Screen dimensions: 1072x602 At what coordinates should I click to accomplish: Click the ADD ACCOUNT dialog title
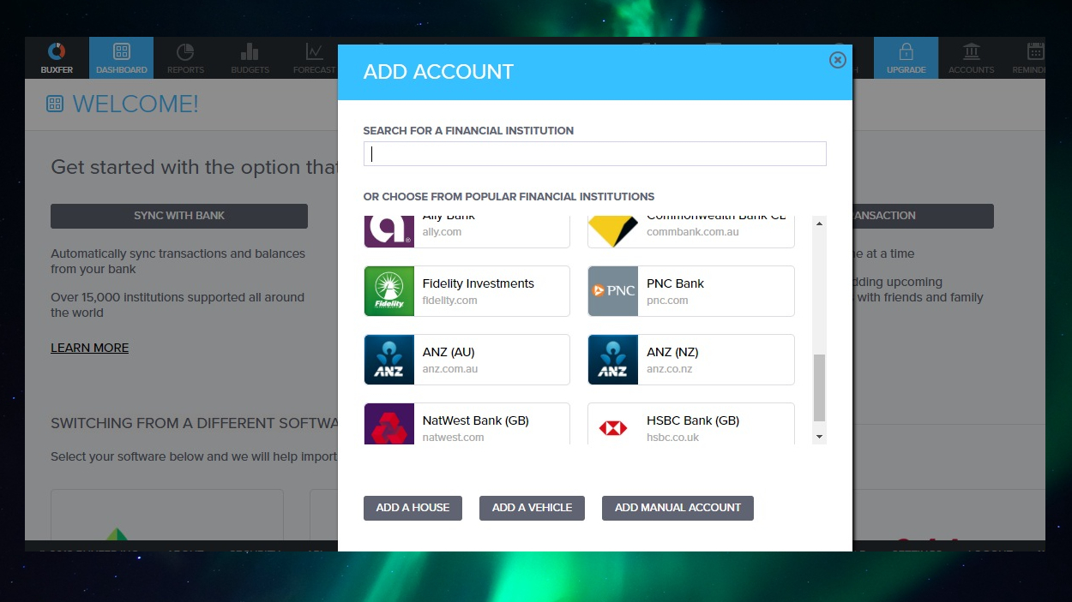click(438, 72)
